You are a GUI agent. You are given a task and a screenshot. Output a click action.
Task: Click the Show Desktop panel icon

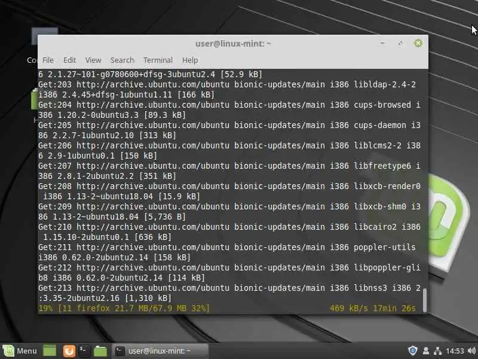tap(50, 351)
